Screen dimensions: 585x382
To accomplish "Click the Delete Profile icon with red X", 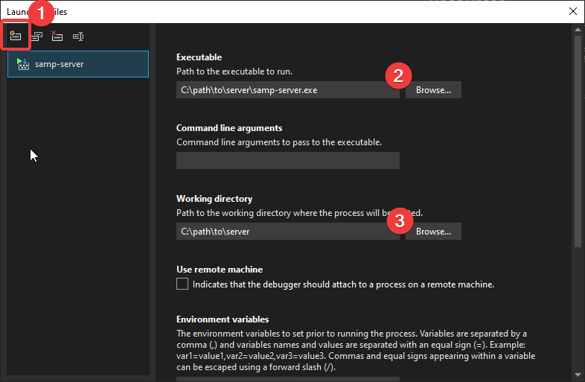I will [x=57, y=36].
